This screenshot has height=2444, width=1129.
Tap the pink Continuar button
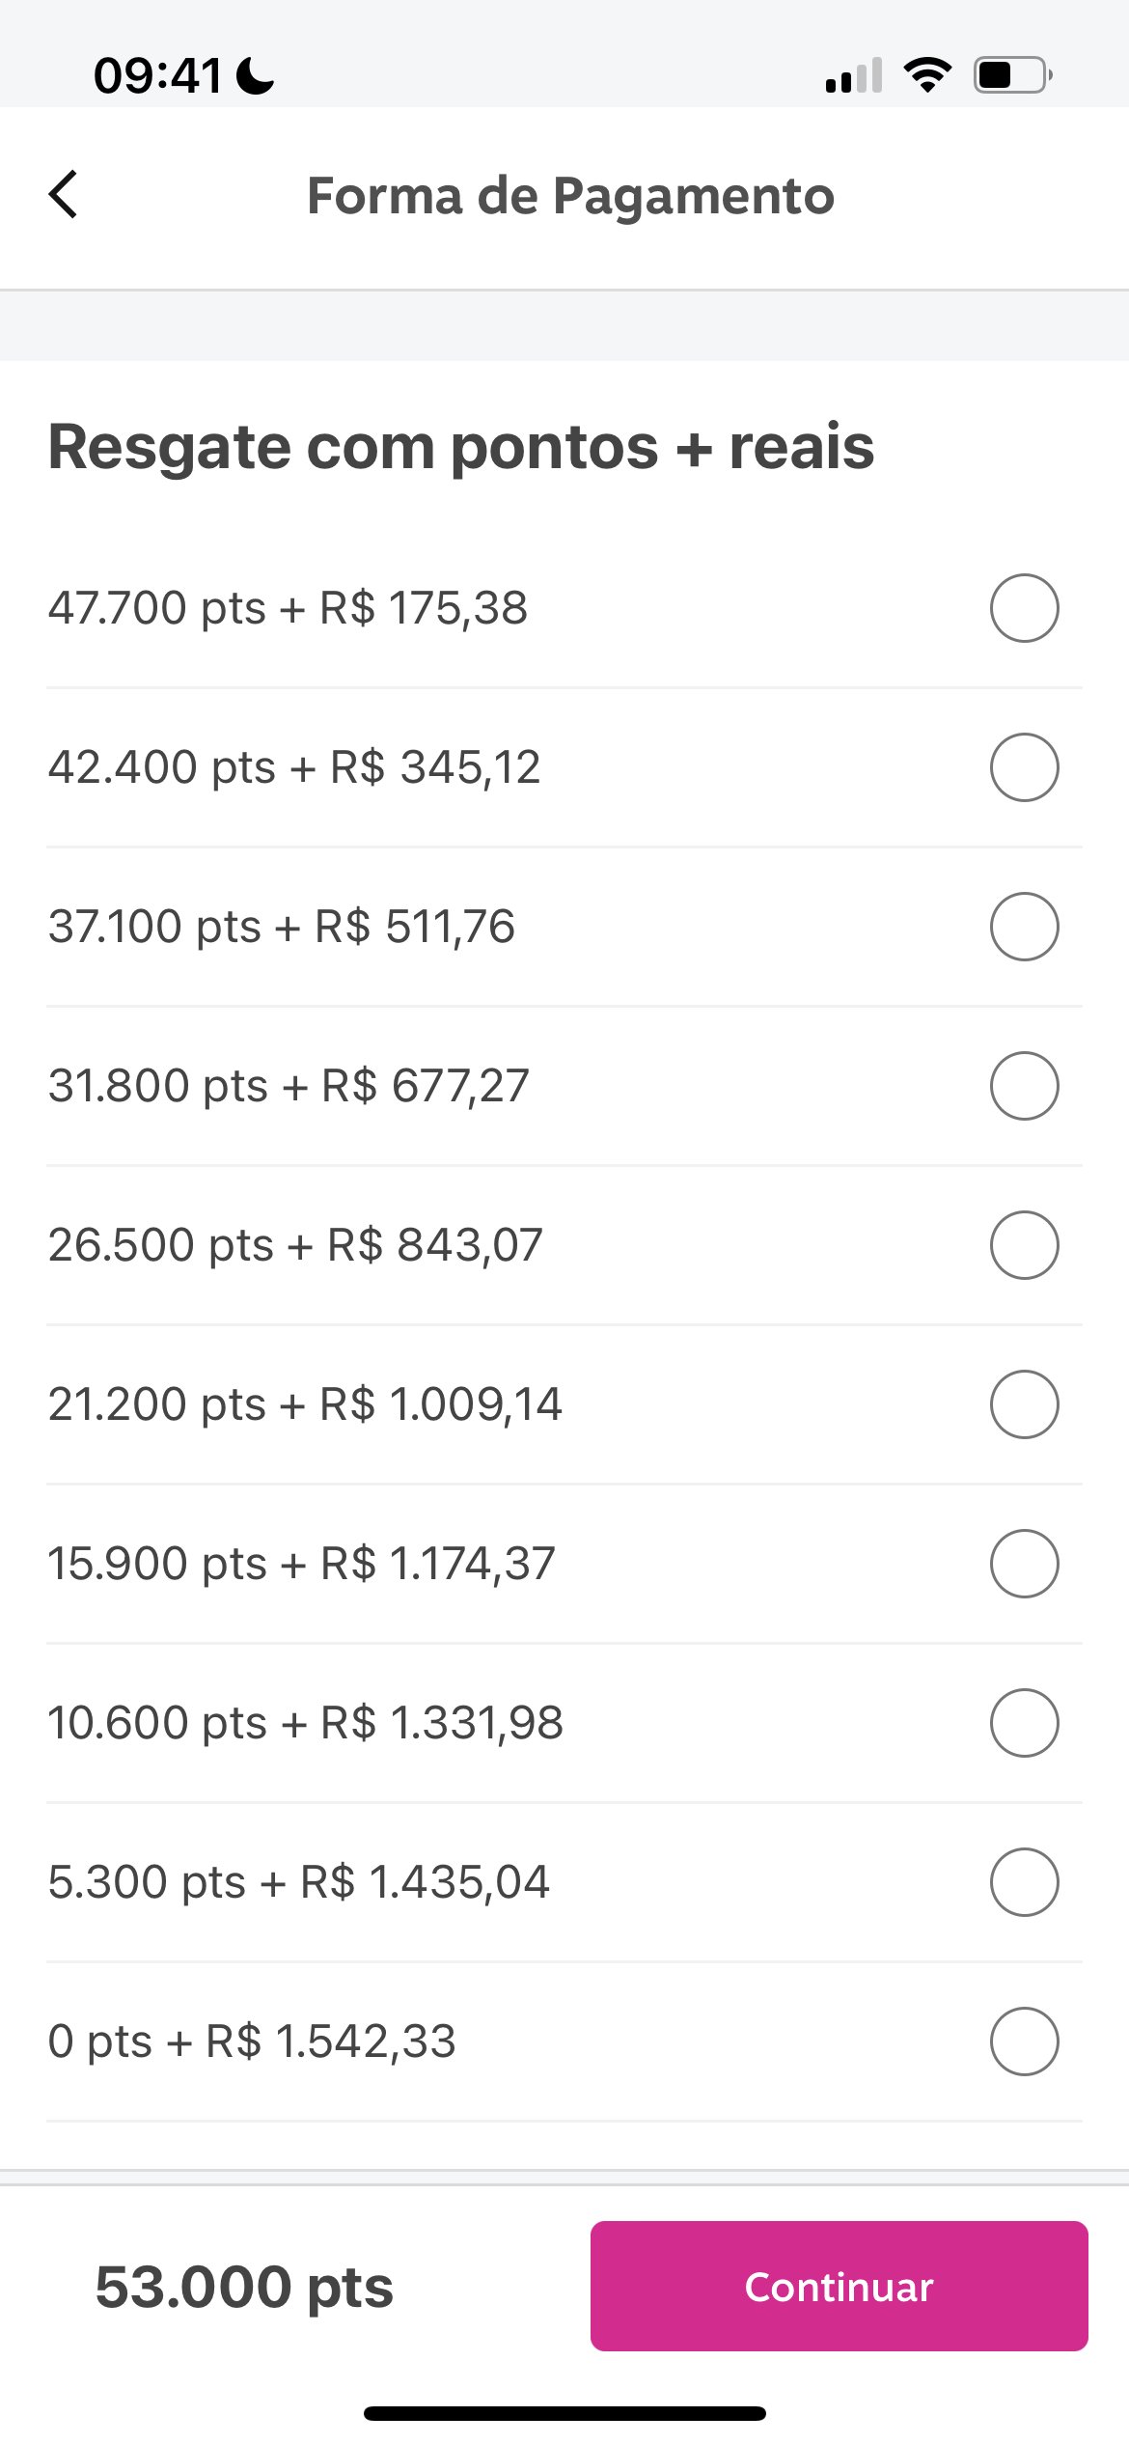[839, 2286]
